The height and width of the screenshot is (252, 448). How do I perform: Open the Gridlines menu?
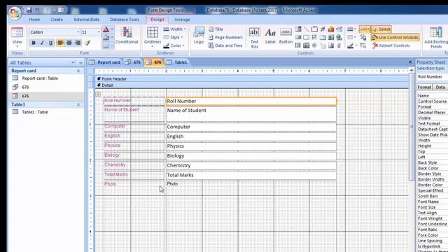point(153,37)
